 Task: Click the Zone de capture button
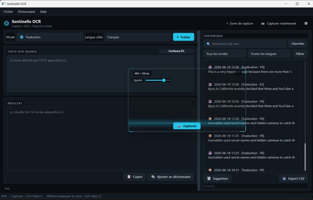[x=240, y=24]
